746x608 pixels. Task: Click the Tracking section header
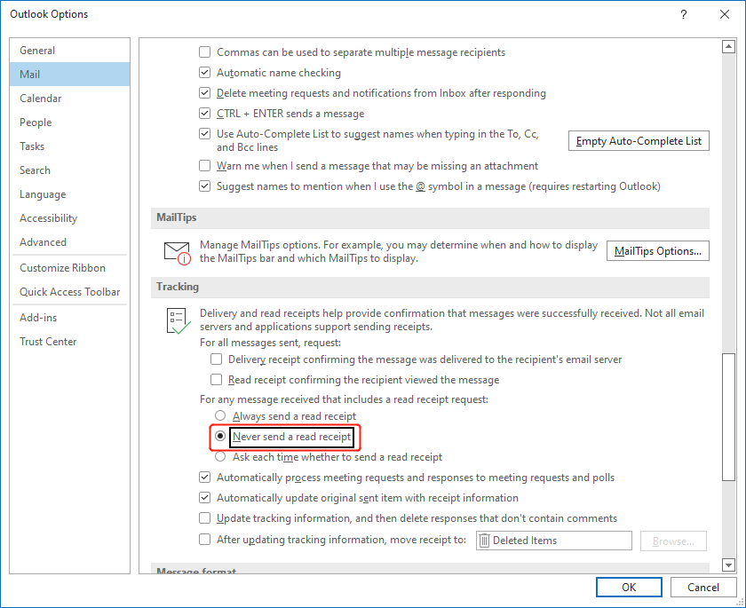(430, 287)
